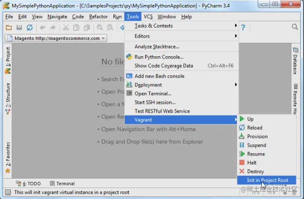Maximize the PyCharm window
Image resolution: width=304 pixels, height=199 pixels.
[275, 4]
